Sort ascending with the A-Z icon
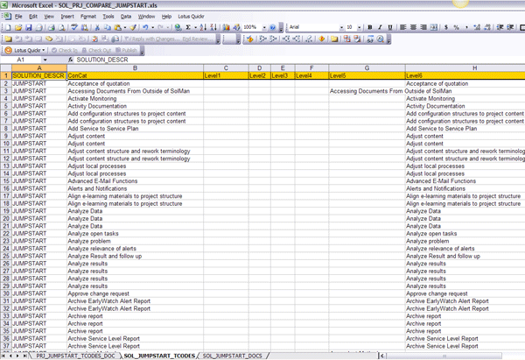 click(x=203, y=27)
